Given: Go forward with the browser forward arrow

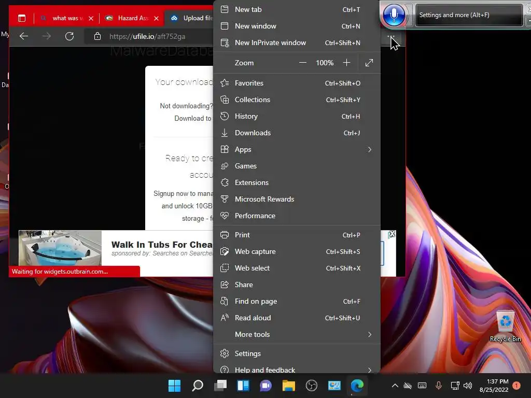Looking at the screenshot, I should pos(47,36).
